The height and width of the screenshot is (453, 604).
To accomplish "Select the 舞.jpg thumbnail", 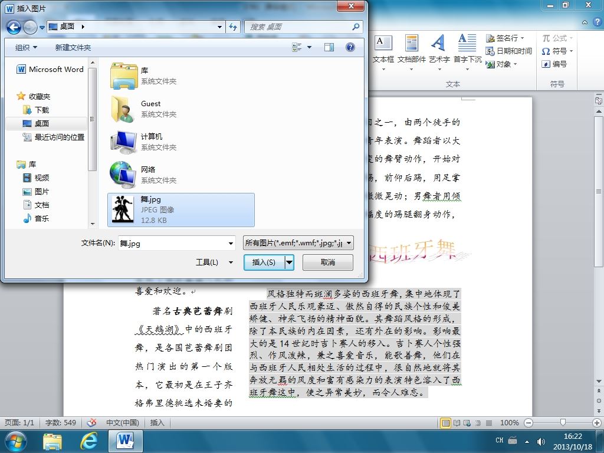I will (123, 209).
